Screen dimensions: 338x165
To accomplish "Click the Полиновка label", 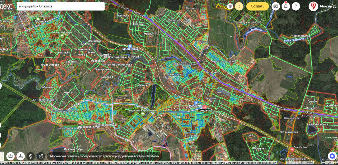I will pos(122,16).
